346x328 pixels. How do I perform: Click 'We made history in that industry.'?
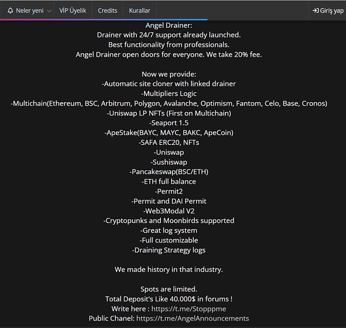[168, 270]
